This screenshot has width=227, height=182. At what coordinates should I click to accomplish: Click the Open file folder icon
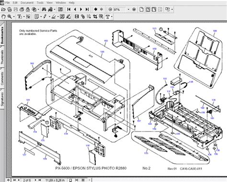point(3,10)
